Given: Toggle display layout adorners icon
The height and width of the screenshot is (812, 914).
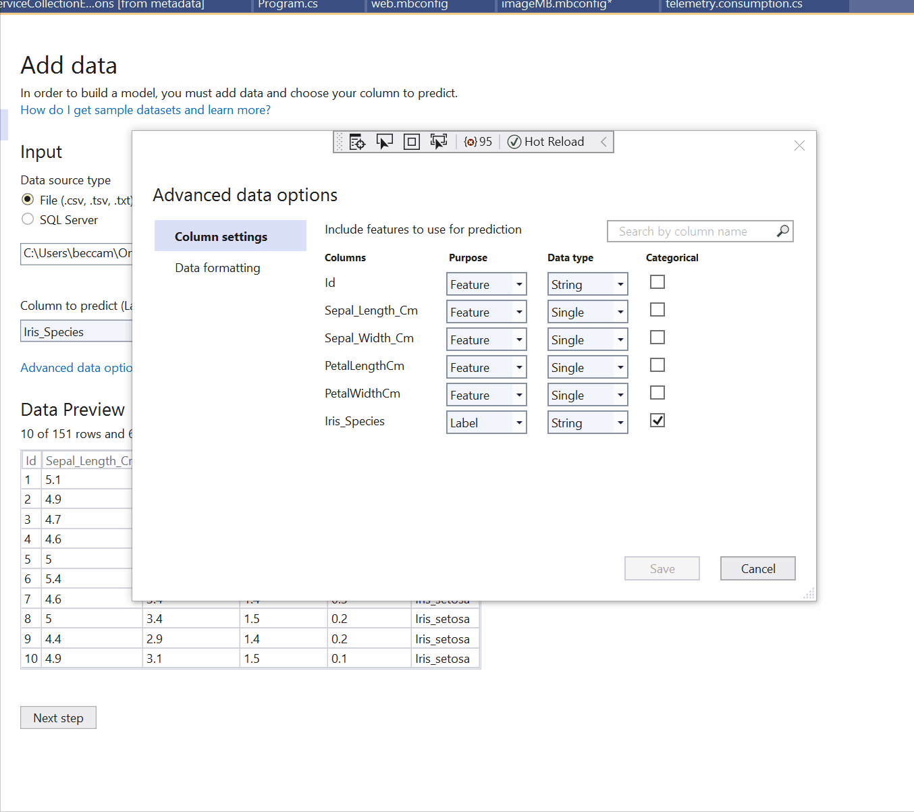Looking at the screenshot, I should pyautogui.click(x=411, y=142).
